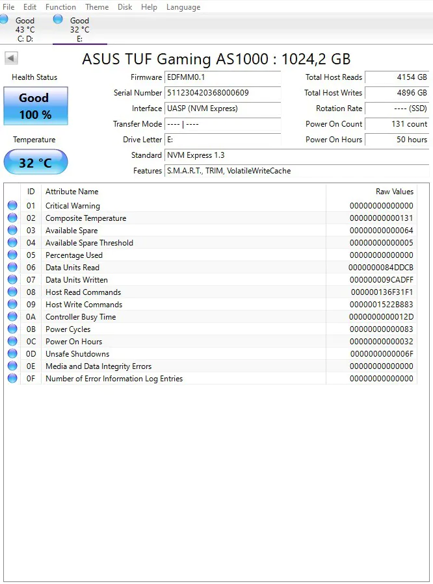Viewport: 433px width, 584px height.
Task: Click status orb for Available Spare Threshold row
Action: tap(12, 242)
